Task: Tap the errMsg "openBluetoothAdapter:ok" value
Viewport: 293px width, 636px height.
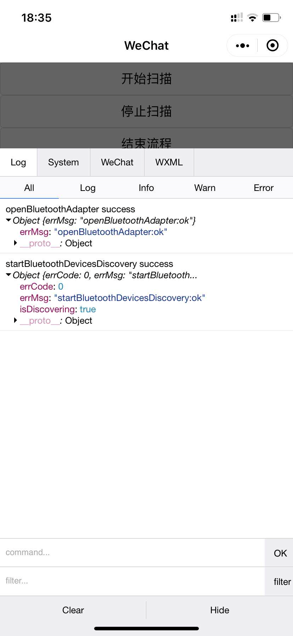Action: pyautogui.click(x=110, y=232)
